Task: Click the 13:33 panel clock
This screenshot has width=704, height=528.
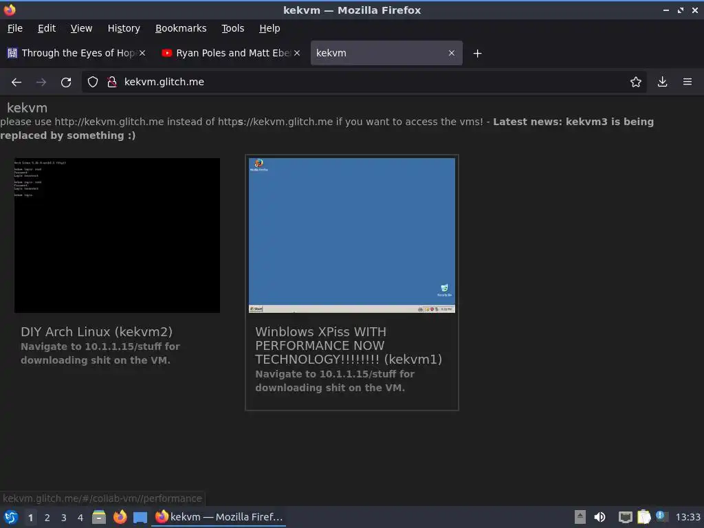Action: 687,517
